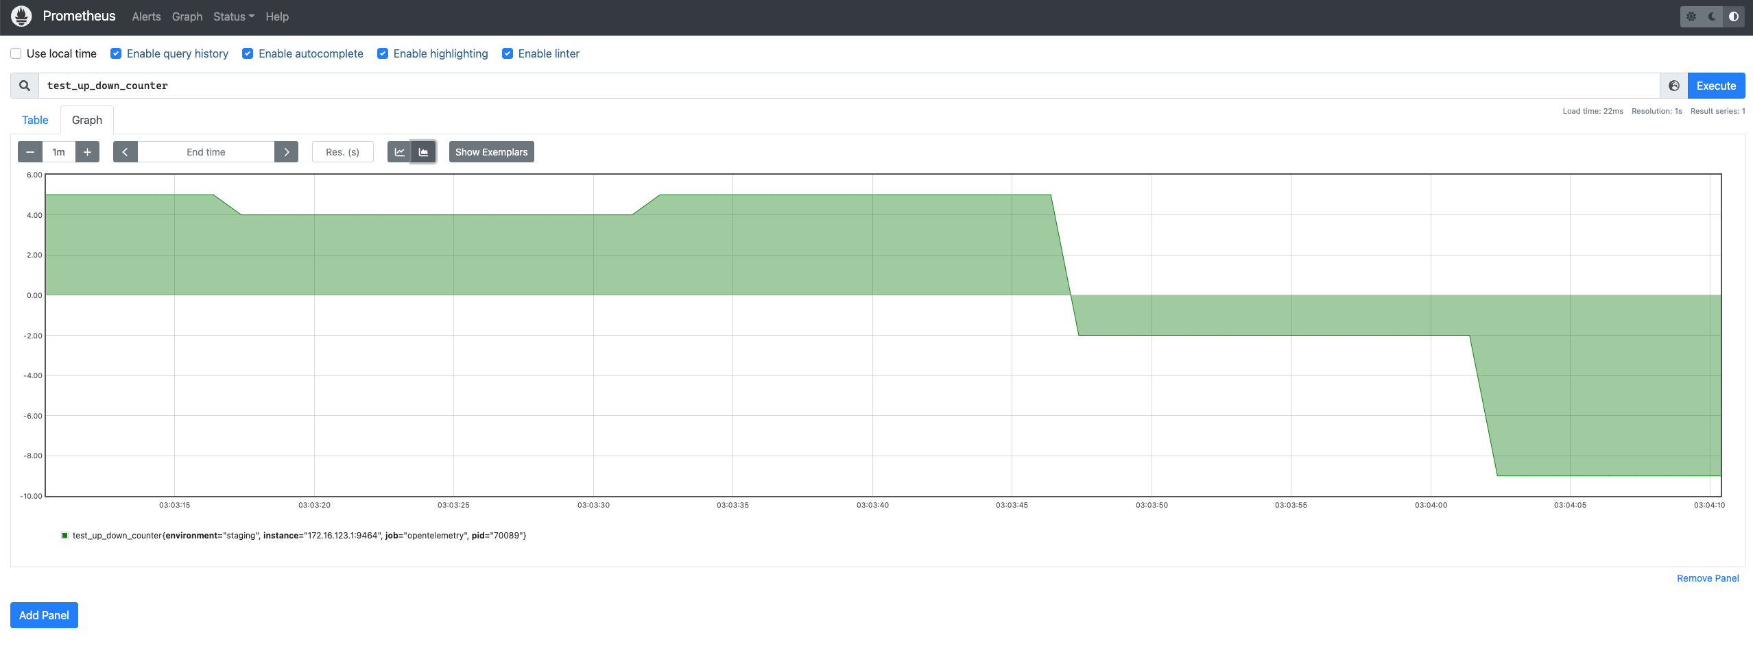Open the Alerts page
Screen dimensions: 1753x646
(x=146, y=16)
